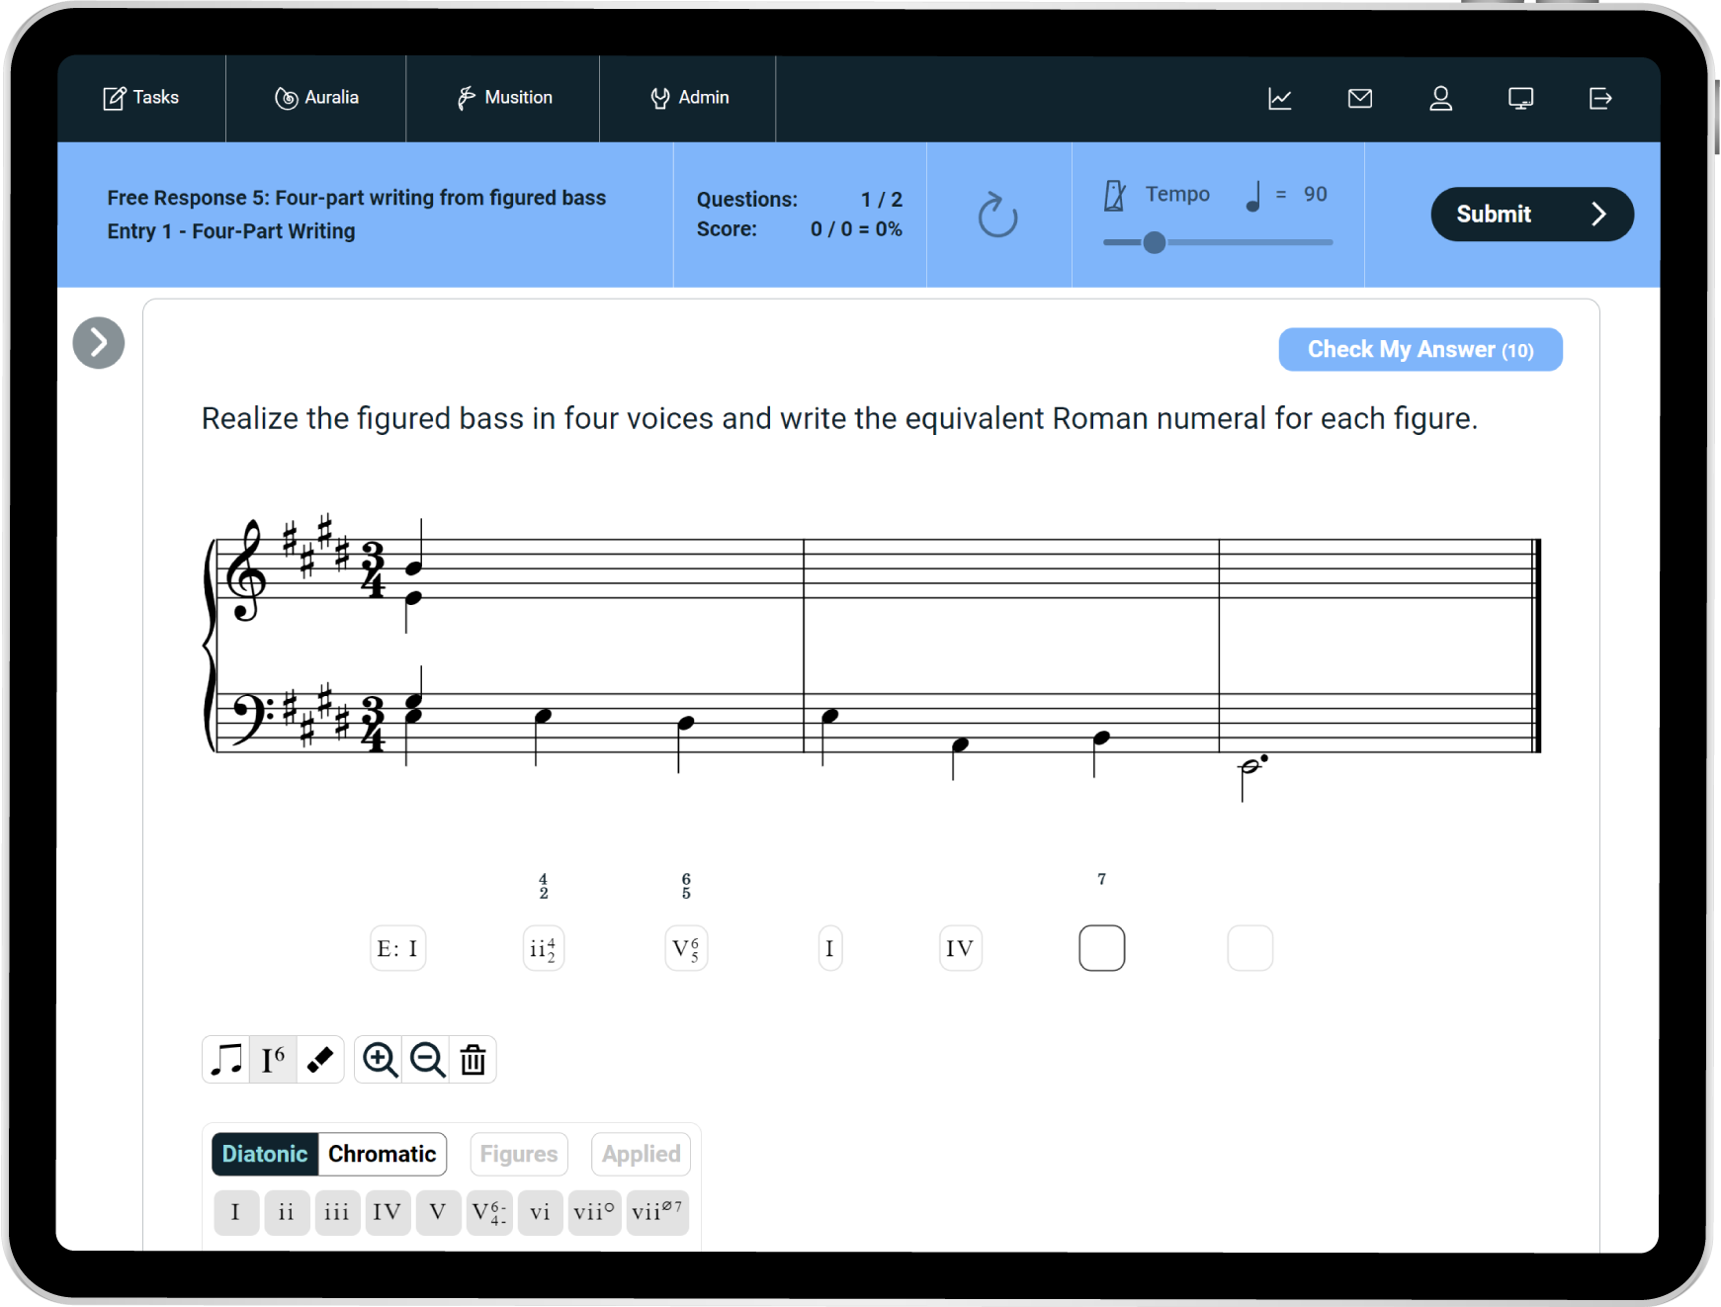The image size is (1721, 1307).
Task: Select the Roman numeral I6 tool
Action: [273, 1060]
